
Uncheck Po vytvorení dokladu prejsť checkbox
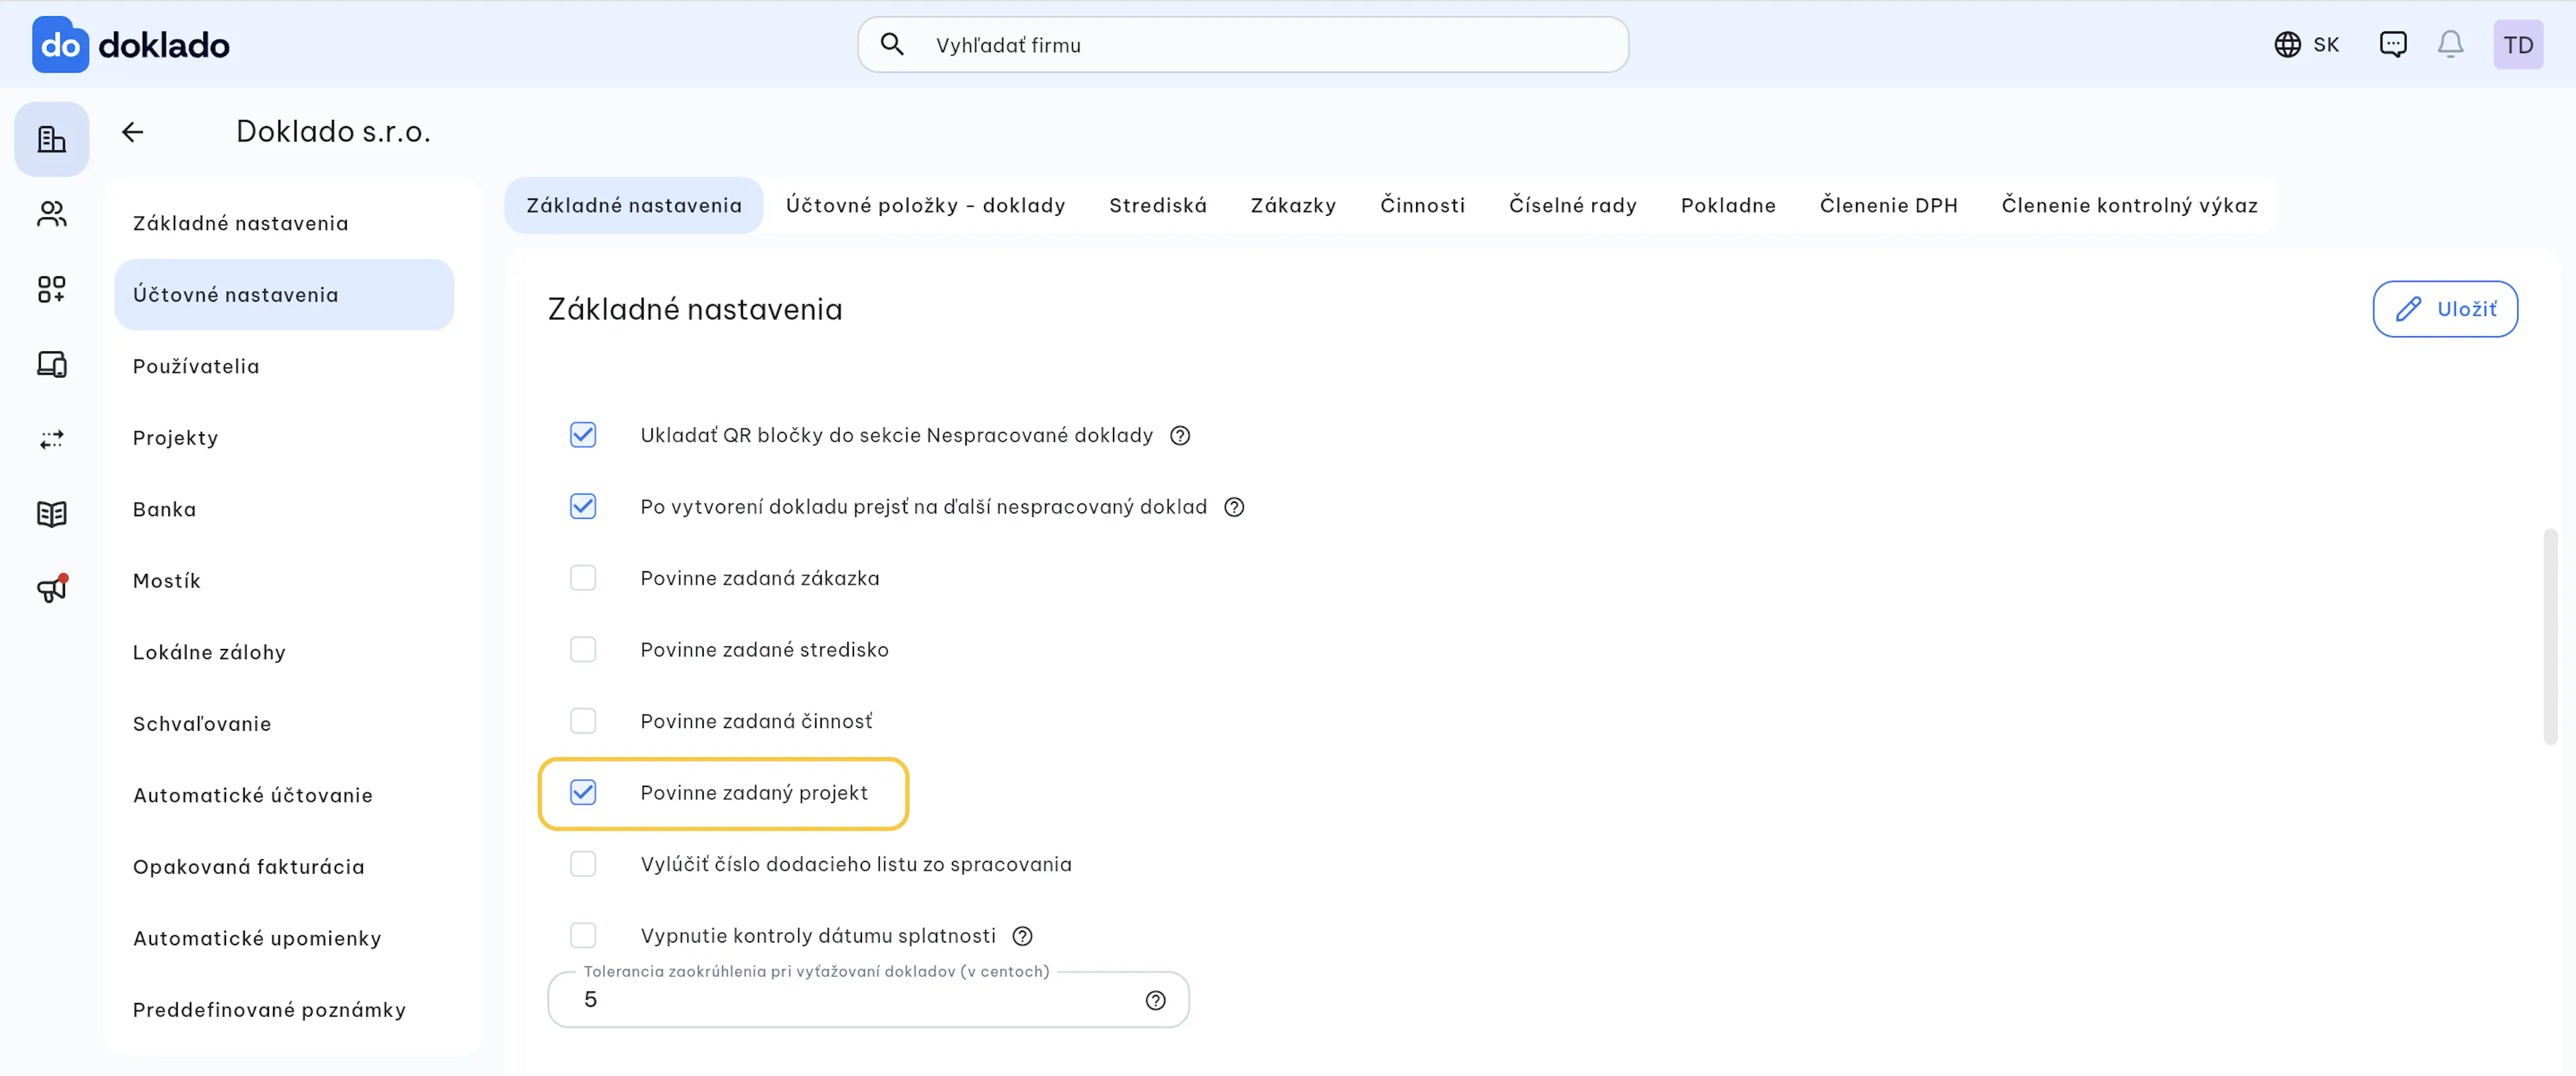(583, 507)
